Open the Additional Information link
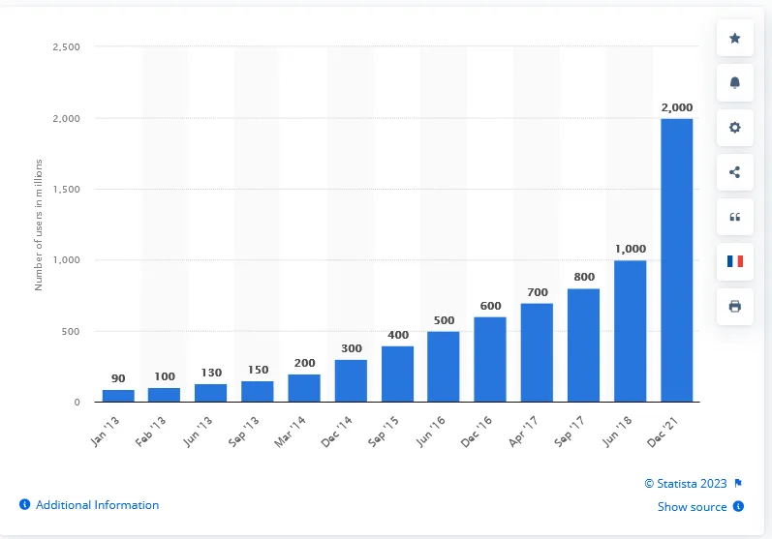772x539 pixels. coord(98,505)
